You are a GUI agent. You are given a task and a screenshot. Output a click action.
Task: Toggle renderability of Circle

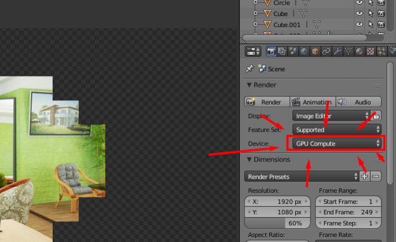tap(382, 3)
